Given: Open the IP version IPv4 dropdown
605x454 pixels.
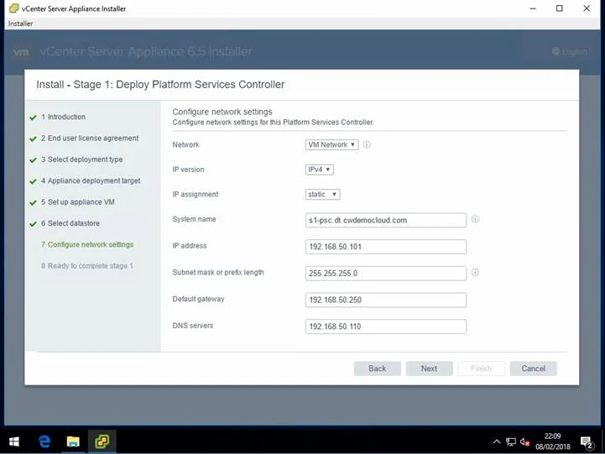Looking at the screenshot, I should [320, 170].
